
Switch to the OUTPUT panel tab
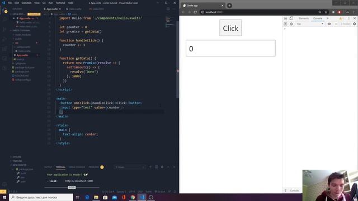48,167
